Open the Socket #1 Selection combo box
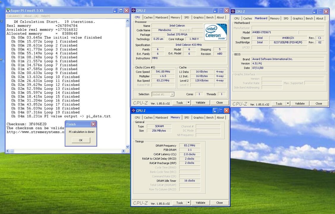 (x=163, y=94)
